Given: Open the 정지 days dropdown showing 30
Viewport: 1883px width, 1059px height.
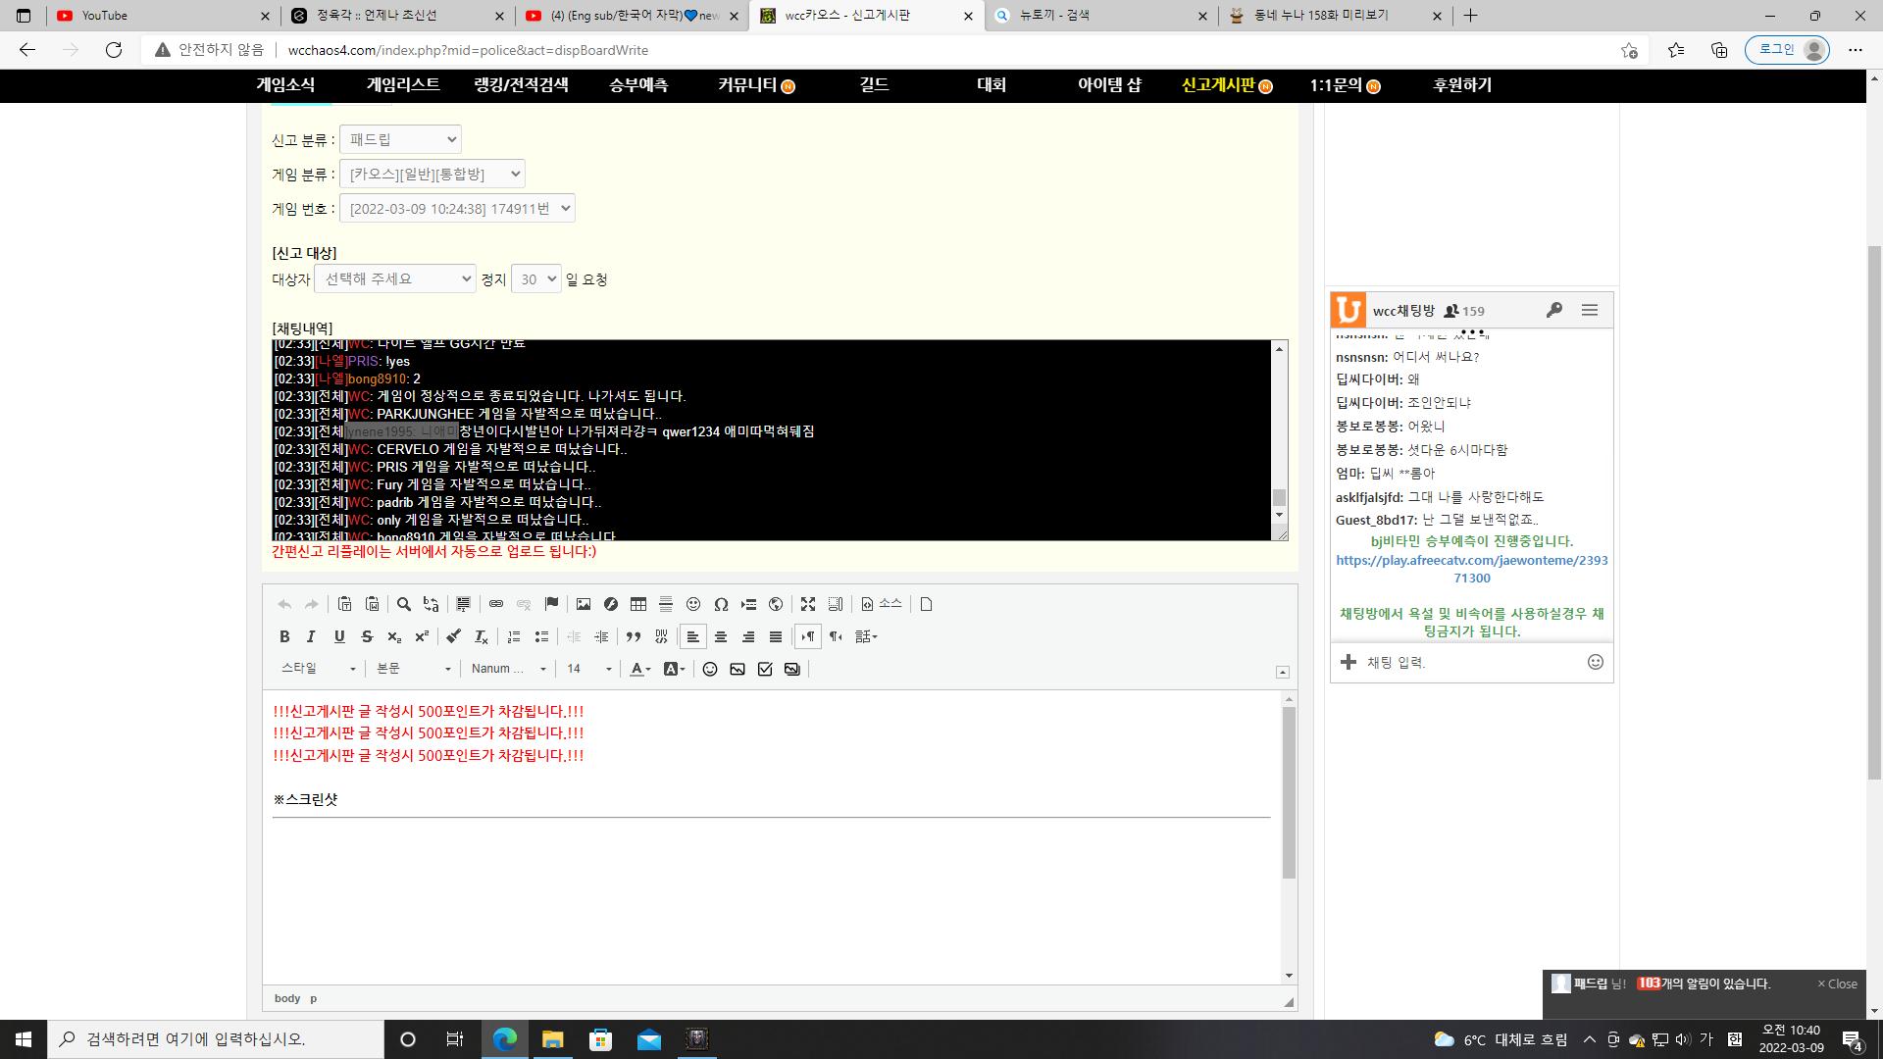Looking at the screenshot, I should click(x=535, y=278).
